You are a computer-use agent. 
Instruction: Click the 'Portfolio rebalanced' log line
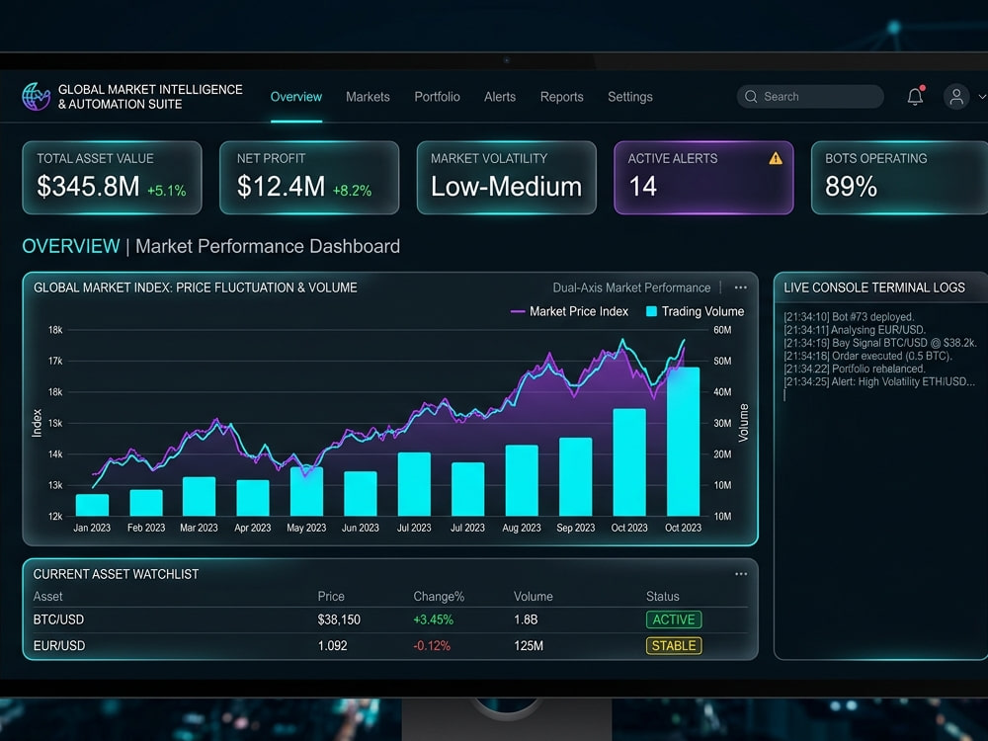855,369
